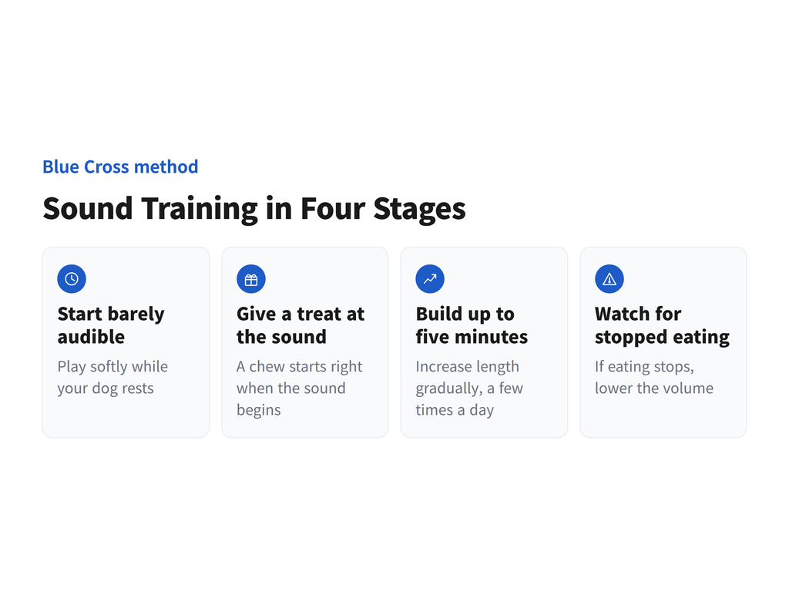Click the description about a chew starting

(300, 388)
